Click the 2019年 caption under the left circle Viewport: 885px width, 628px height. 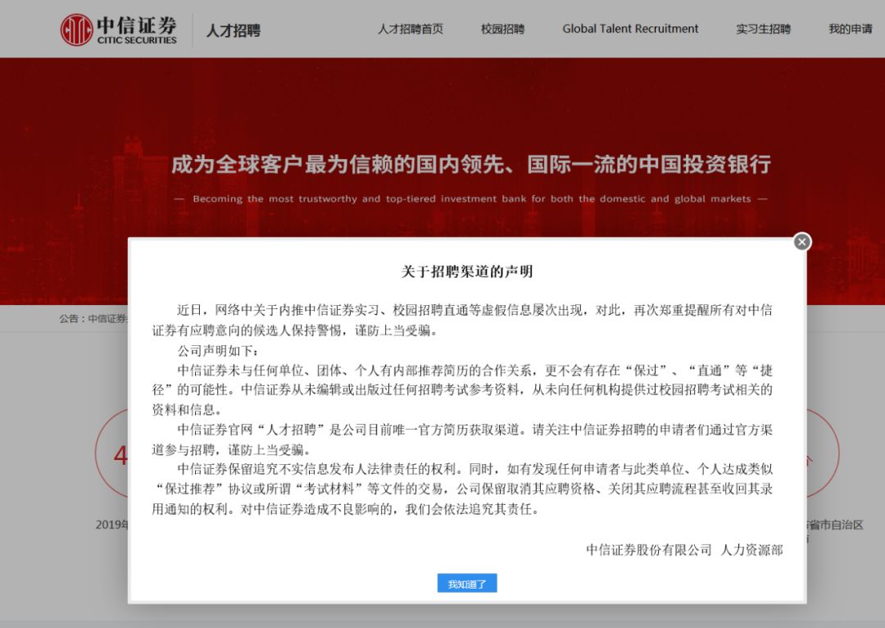tap(112, 525)
